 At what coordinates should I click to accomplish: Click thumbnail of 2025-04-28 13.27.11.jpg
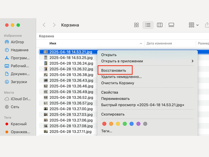(x=46, y=132)
